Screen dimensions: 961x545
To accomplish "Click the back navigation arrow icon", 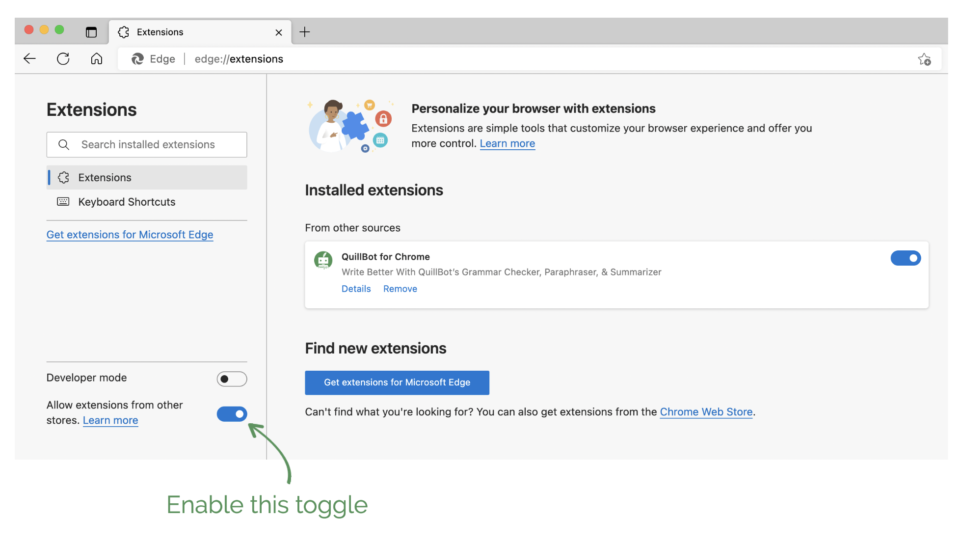I will [29, 58].
